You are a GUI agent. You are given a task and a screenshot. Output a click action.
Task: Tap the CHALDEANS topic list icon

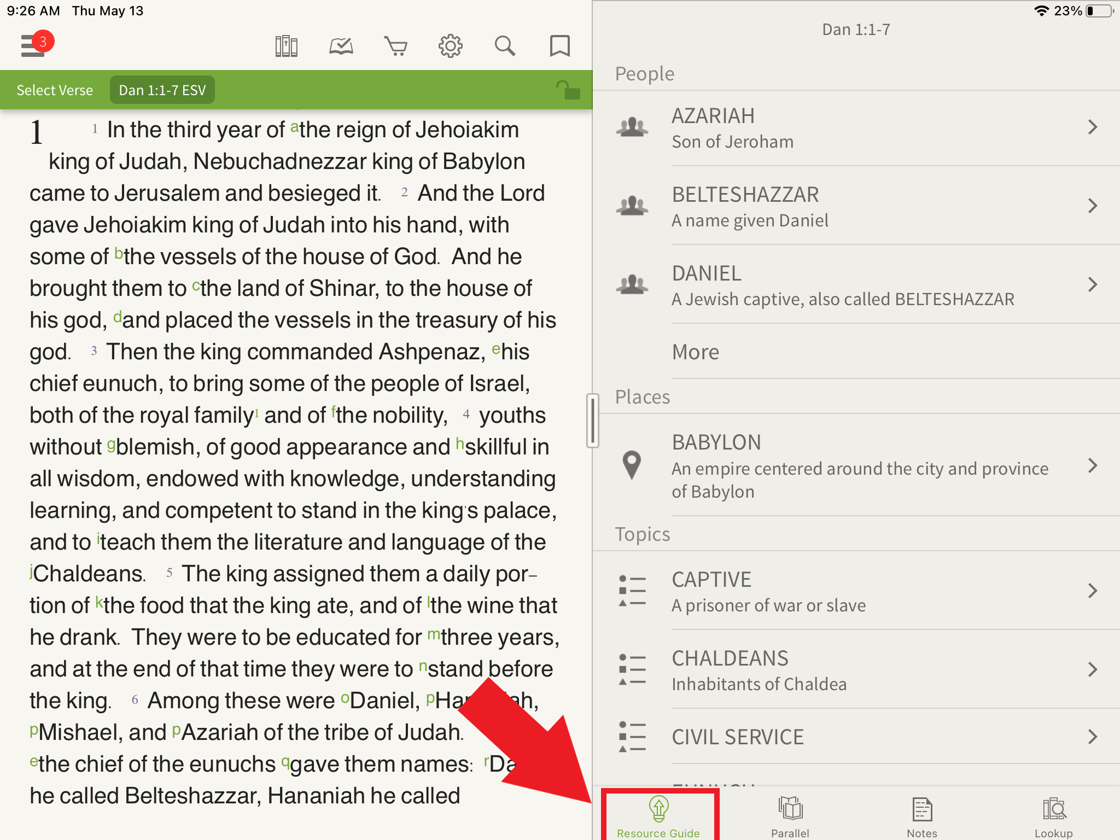(632, 669)
